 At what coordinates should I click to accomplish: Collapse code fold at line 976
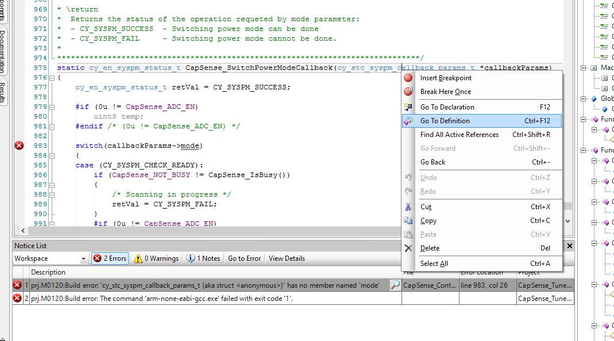tap(52, 78)
